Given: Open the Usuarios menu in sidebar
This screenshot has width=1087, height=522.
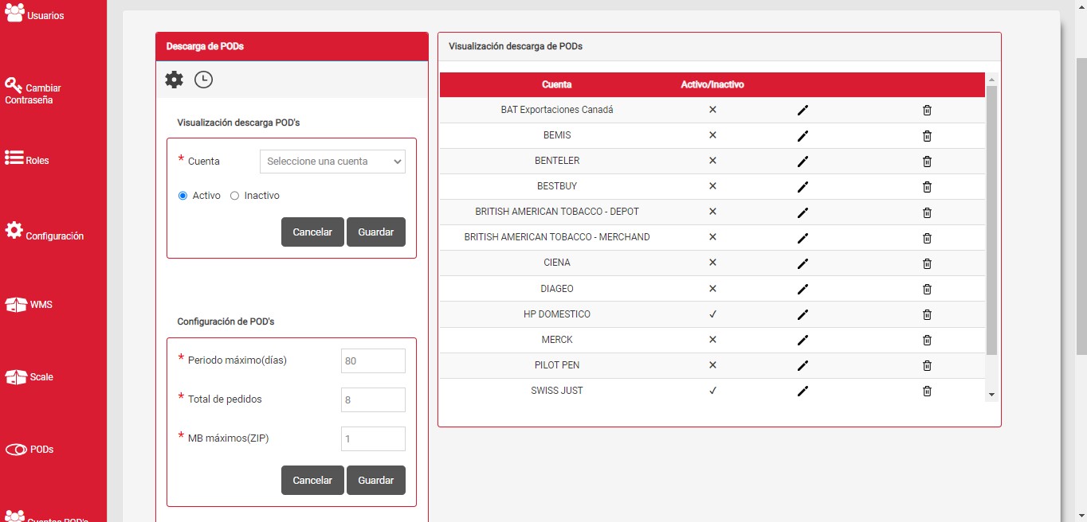Looking at the screenshot, I should [x=34, y=14].
